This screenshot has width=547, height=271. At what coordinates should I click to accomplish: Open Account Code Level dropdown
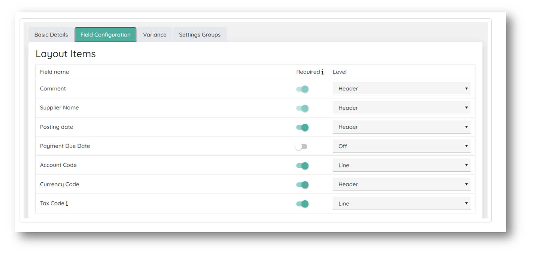click(401, 165)
